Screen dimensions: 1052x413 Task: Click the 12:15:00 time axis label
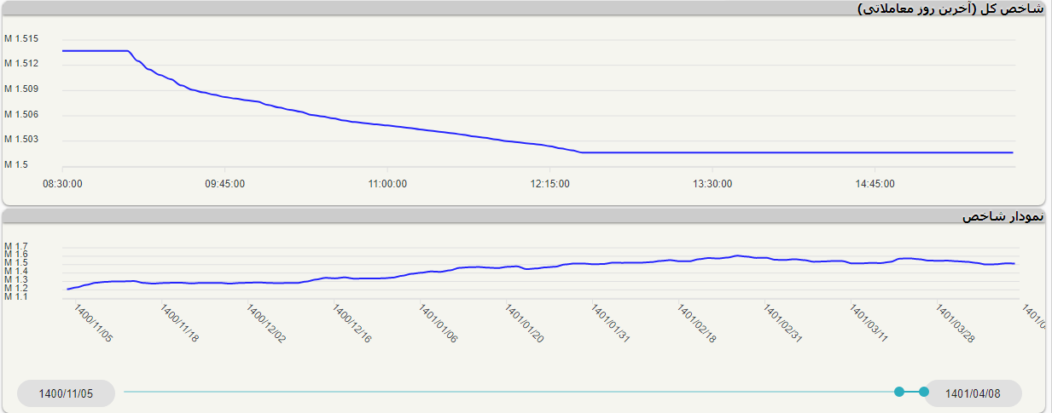(x=549, y=183)
